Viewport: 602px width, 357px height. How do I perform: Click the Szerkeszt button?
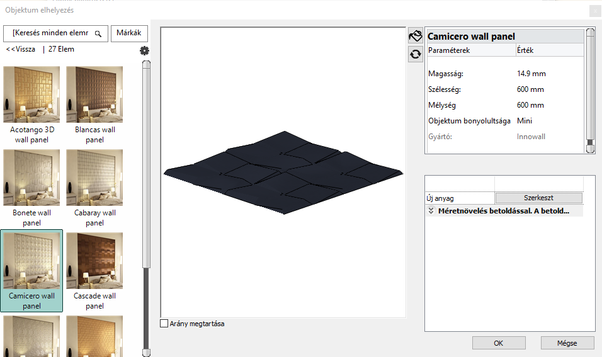point(538,198)
